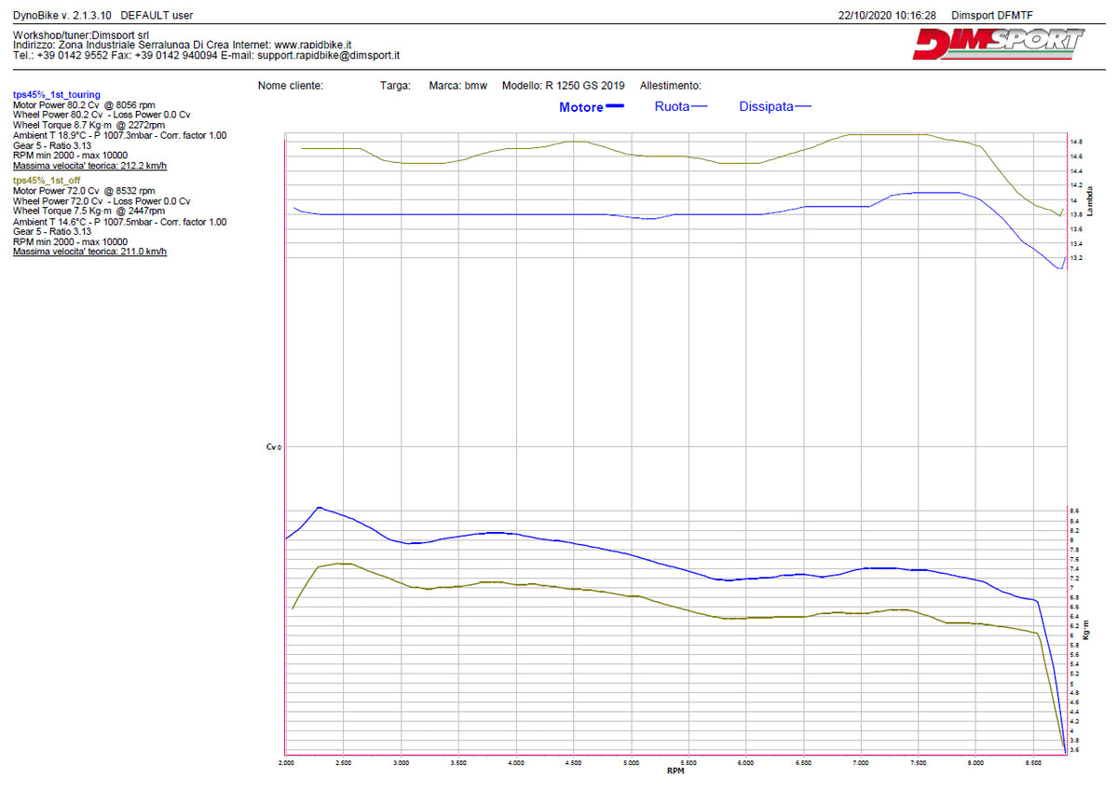The image size is (1118, 791).
Task: Click the Nome cliente field label
Action: click(x=291, y=86)
